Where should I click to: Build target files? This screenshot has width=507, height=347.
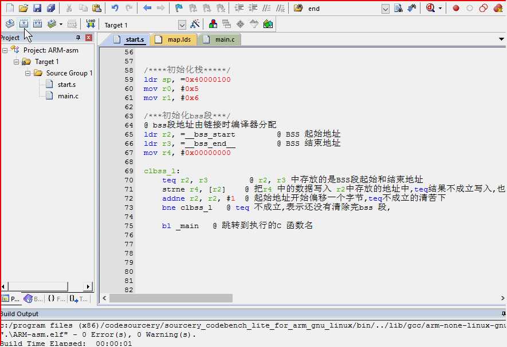click(x=23, y=24)
